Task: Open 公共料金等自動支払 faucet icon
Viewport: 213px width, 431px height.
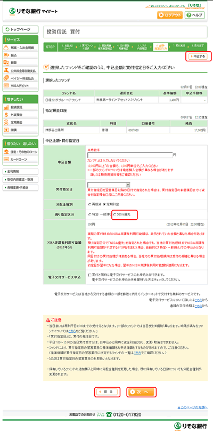Action: pos(6,70)
